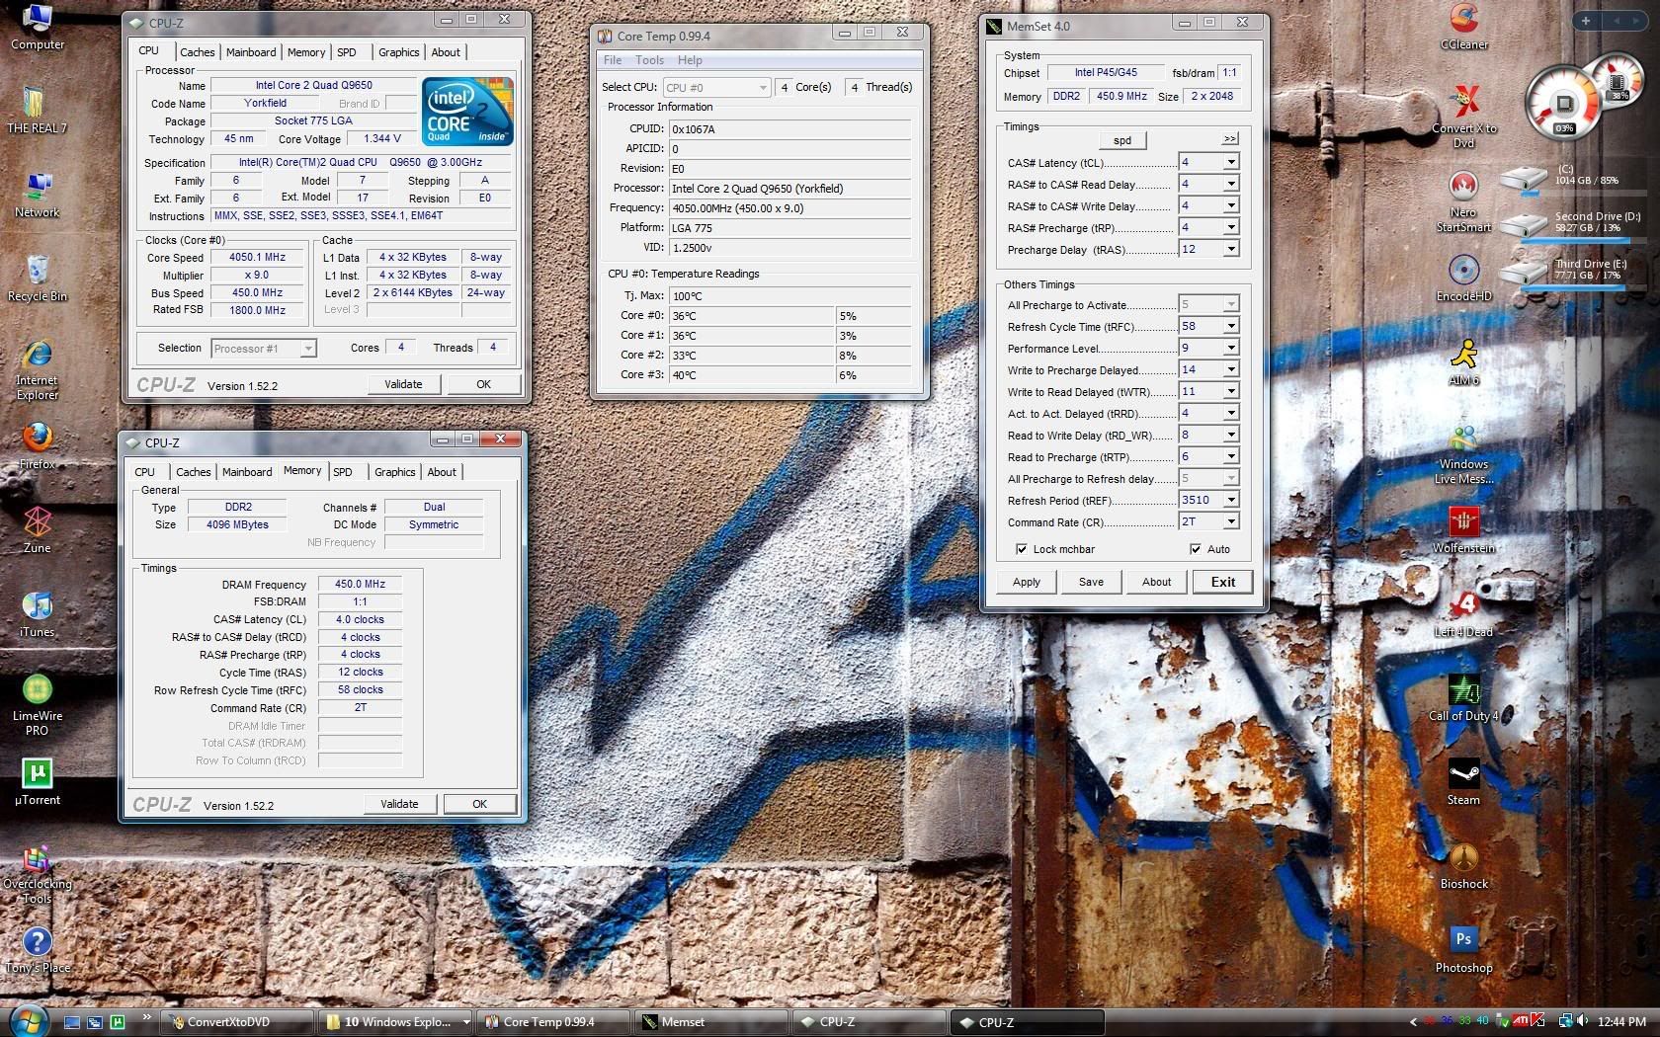Open the Zune desktop icon
The image size is (1660, 1037).
point(37,529)
